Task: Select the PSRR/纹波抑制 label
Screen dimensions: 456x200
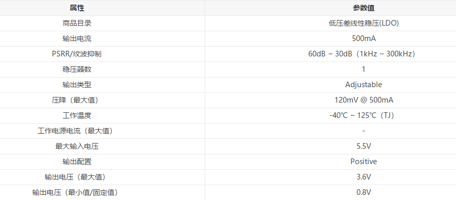Action: 77,54
